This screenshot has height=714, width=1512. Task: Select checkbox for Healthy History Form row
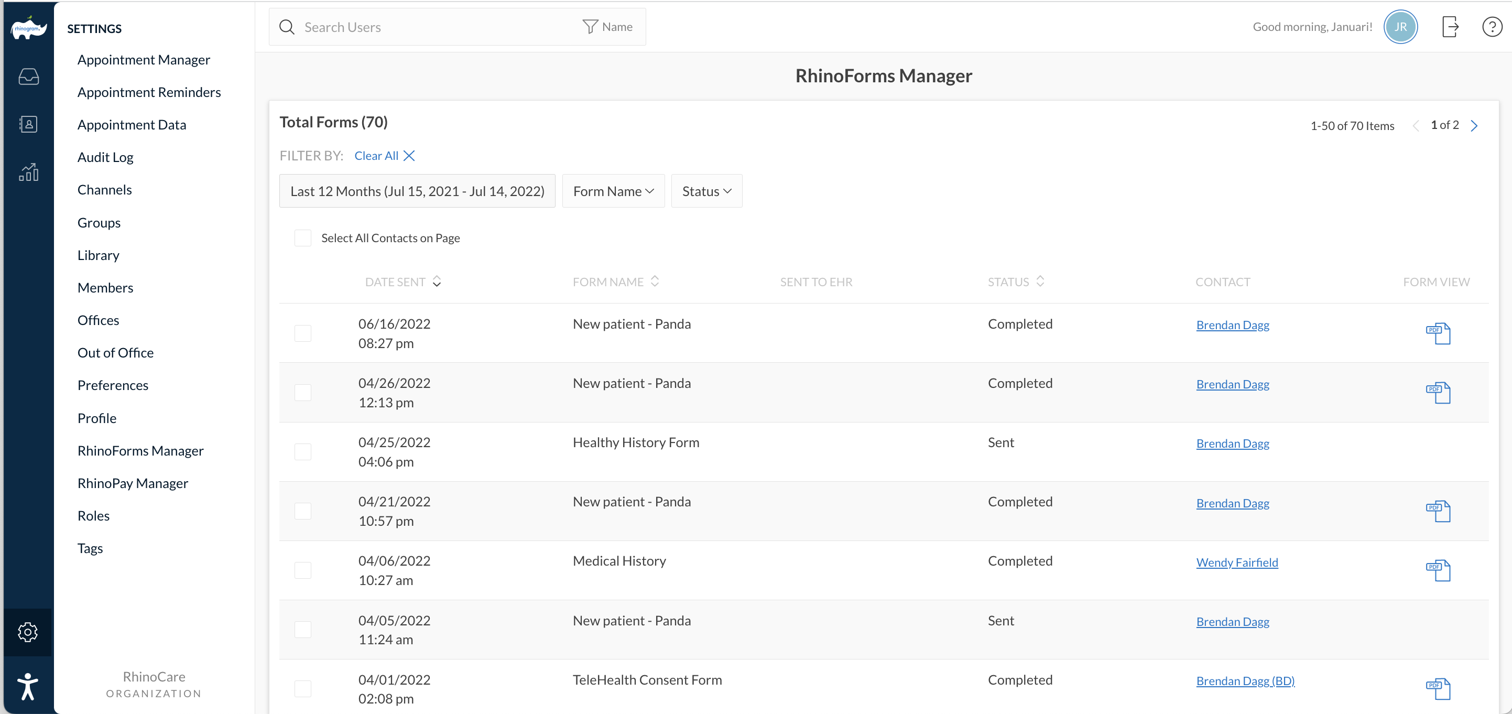tap(303, 451)
